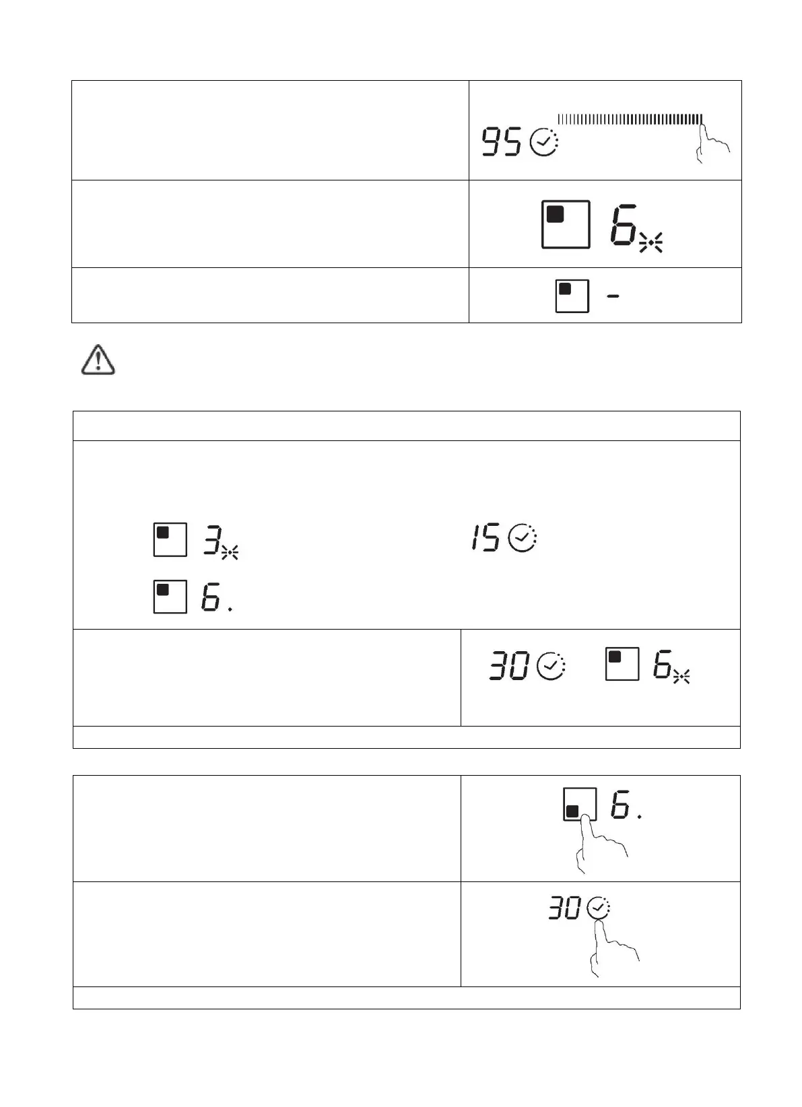Image resolution: width=802 pixels, height=1107 pixels.
Task: Click the zone square below the 3 display
Action: [170, 596]
